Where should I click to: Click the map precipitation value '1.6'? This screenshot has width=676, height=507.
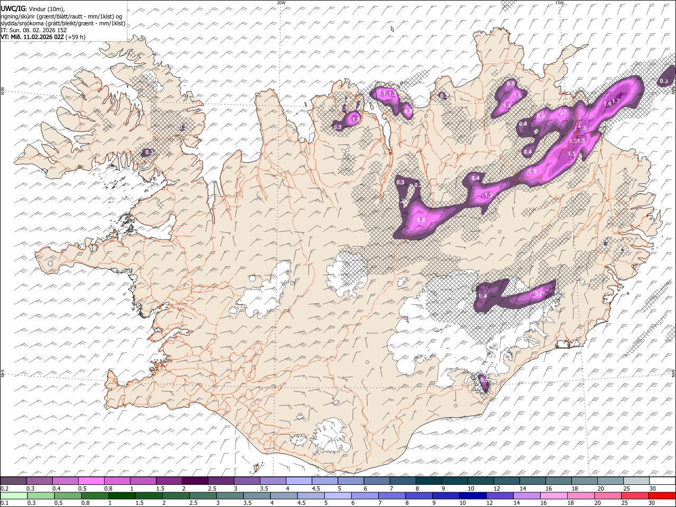point(607,104)
